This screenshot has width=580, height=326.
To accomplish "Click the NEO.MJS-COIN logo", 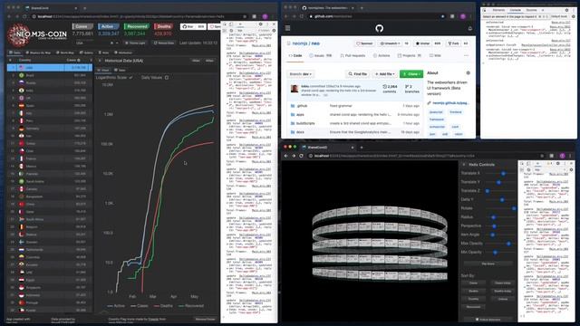I will (x=37, y=35).
